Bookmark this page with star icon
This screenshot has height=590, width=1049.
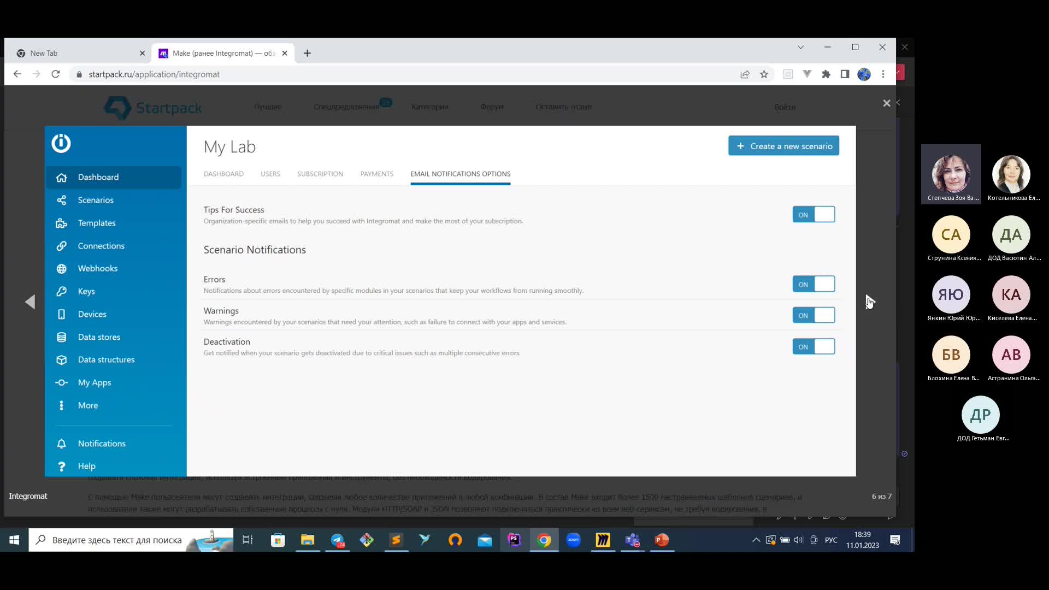[x=764, y=74]
